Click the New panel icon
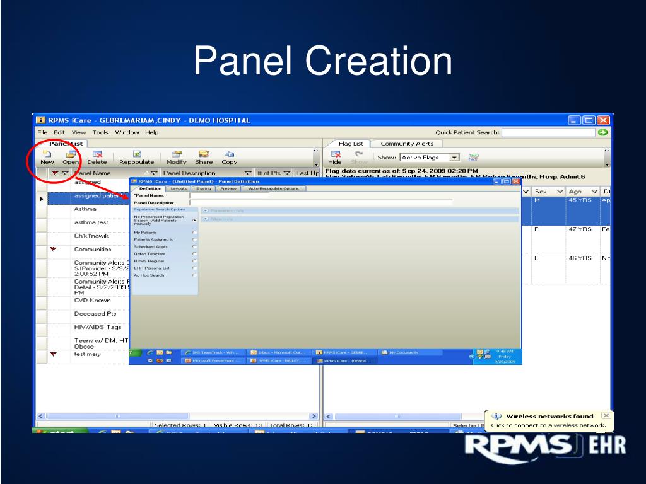The width and height of the screenshot is (646, 484). (47, 154)
